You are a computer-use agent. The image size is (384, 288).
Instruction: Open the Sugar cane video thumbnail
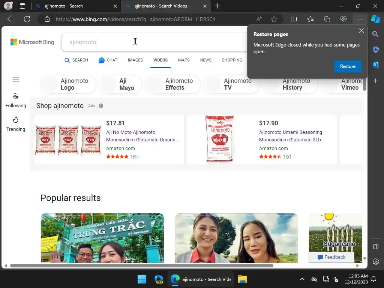pos(335,232)
